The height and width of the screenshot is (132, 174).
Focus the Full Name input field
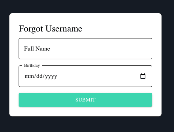86,49
